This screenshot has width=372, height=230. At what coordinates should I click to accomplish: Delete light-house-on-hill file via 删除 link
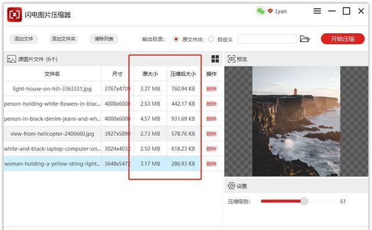(x=212, y=89)
